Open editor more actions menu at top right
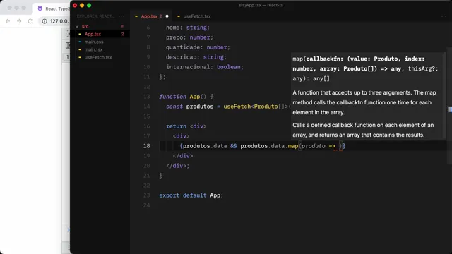Image resolution: width=452 pixels, height=254 pixels. pos(444,16)
